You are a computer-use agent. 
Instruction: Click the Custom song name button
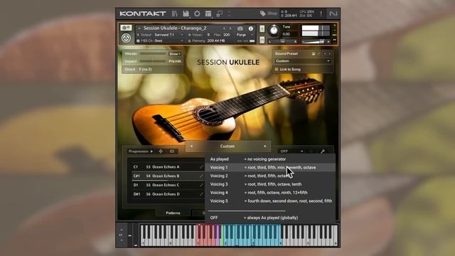227,146
